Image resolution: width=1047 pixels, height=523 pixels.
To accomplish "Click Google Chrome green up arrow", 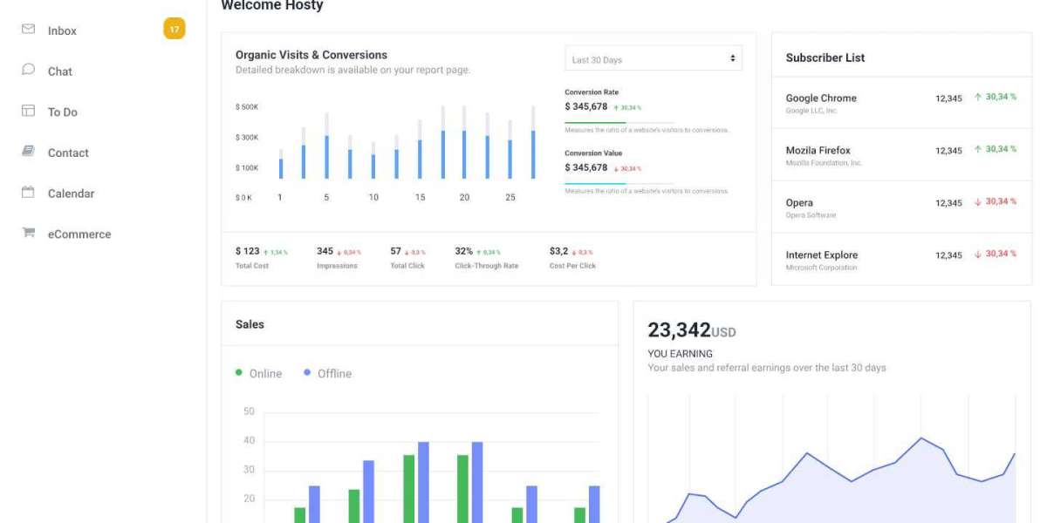I will [x=978, y=97].
